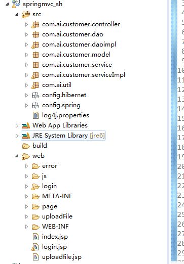
Task: Select the uploadfile.jsp file name
Action: [62, 257]
